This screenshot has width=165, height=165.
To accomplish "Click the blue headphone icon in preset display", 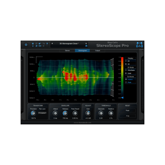I will [86, 46].
